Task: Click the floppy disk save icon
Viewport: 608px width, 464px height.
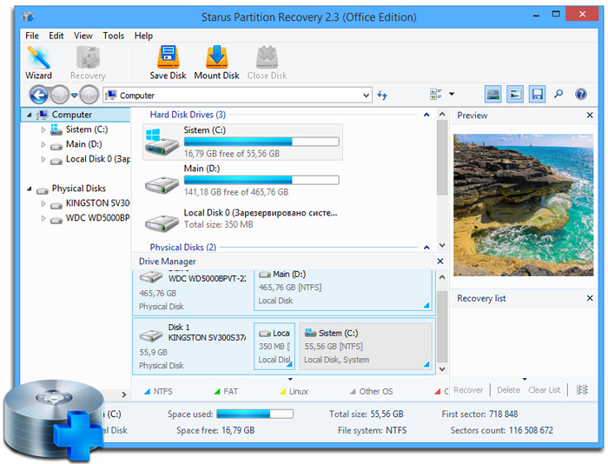Action: [x=538, y=94]
